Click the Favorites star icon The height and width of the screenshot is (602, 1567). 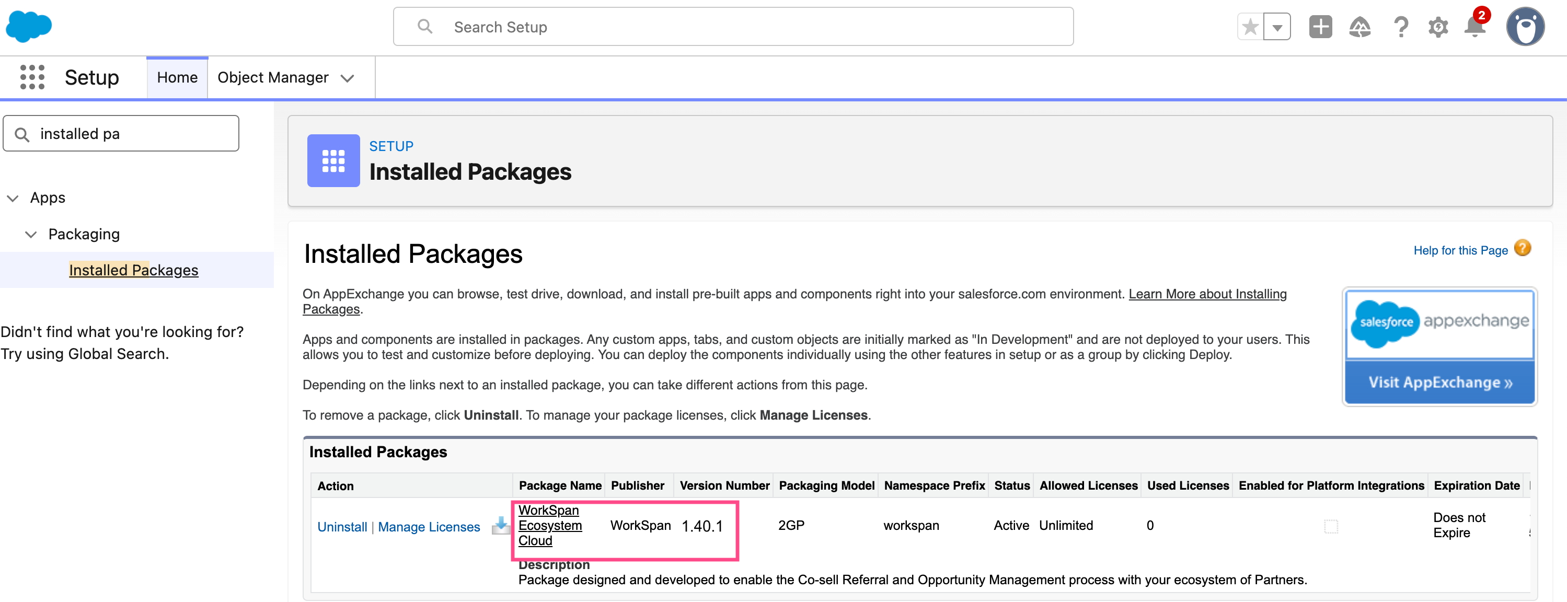click(x=1250, y=27)
